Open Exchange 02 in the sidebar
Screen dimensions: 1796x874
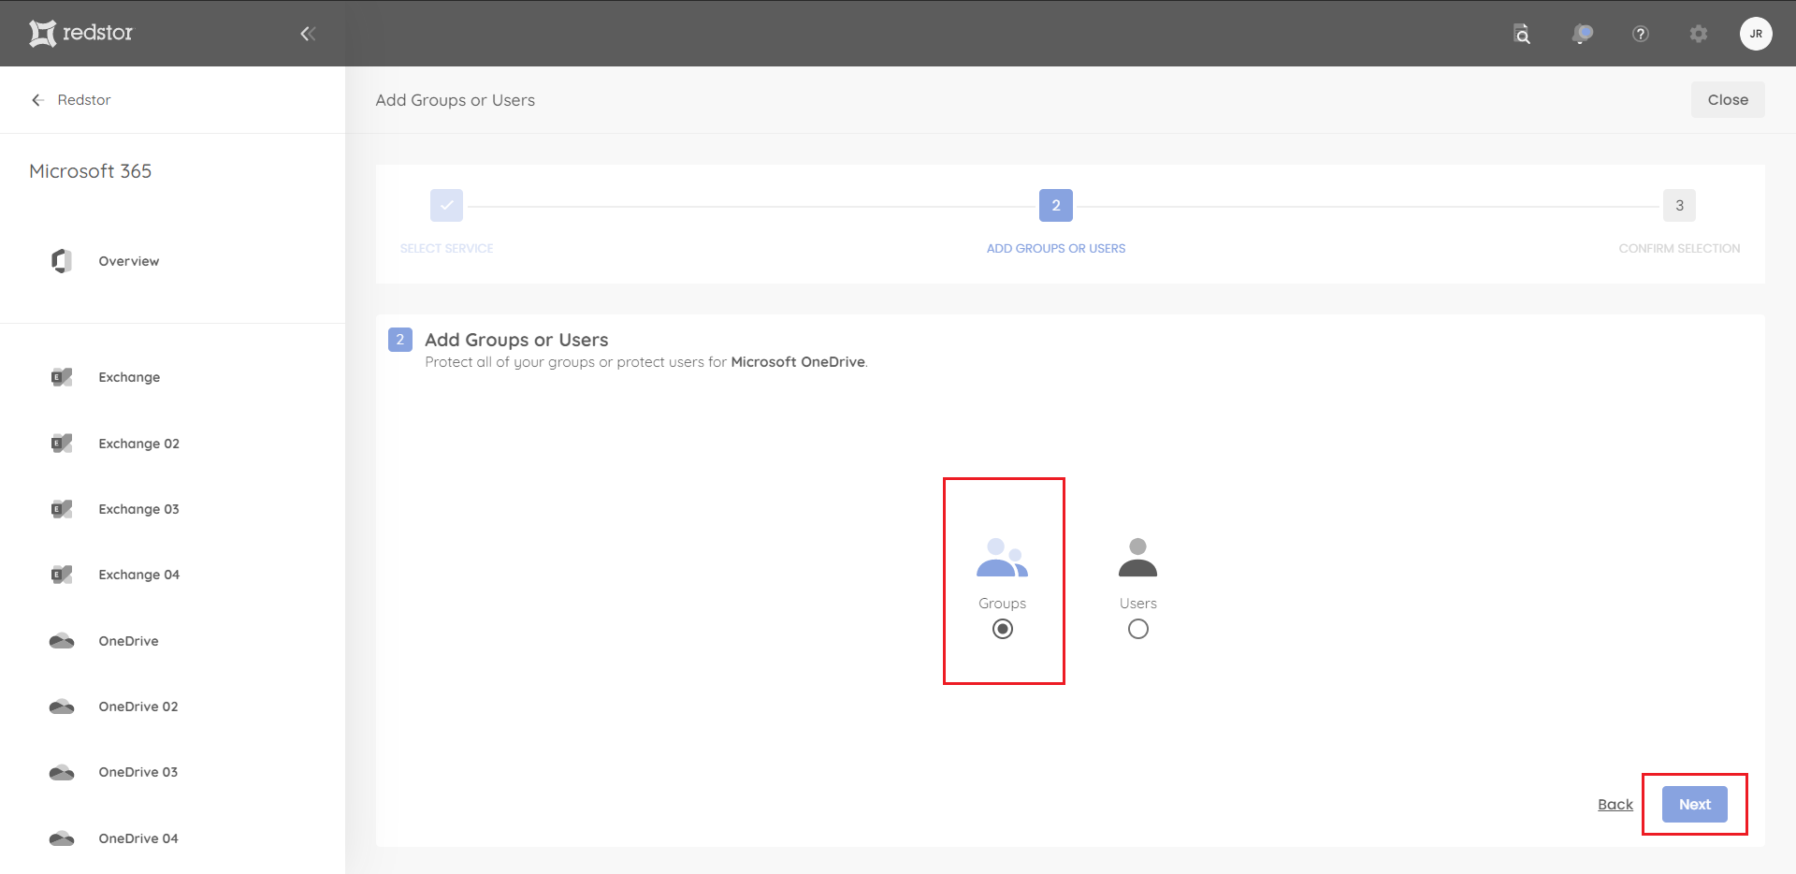pos(139,444)
